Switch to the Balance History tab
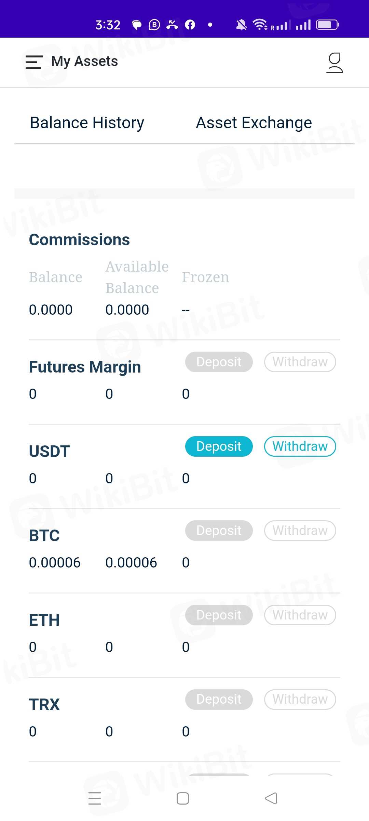The width and height of the screenshot is (369, 821). point(87,123)
